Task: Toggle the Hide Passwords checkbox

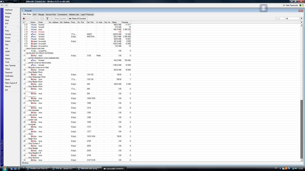Action: (x=284, y=5)
